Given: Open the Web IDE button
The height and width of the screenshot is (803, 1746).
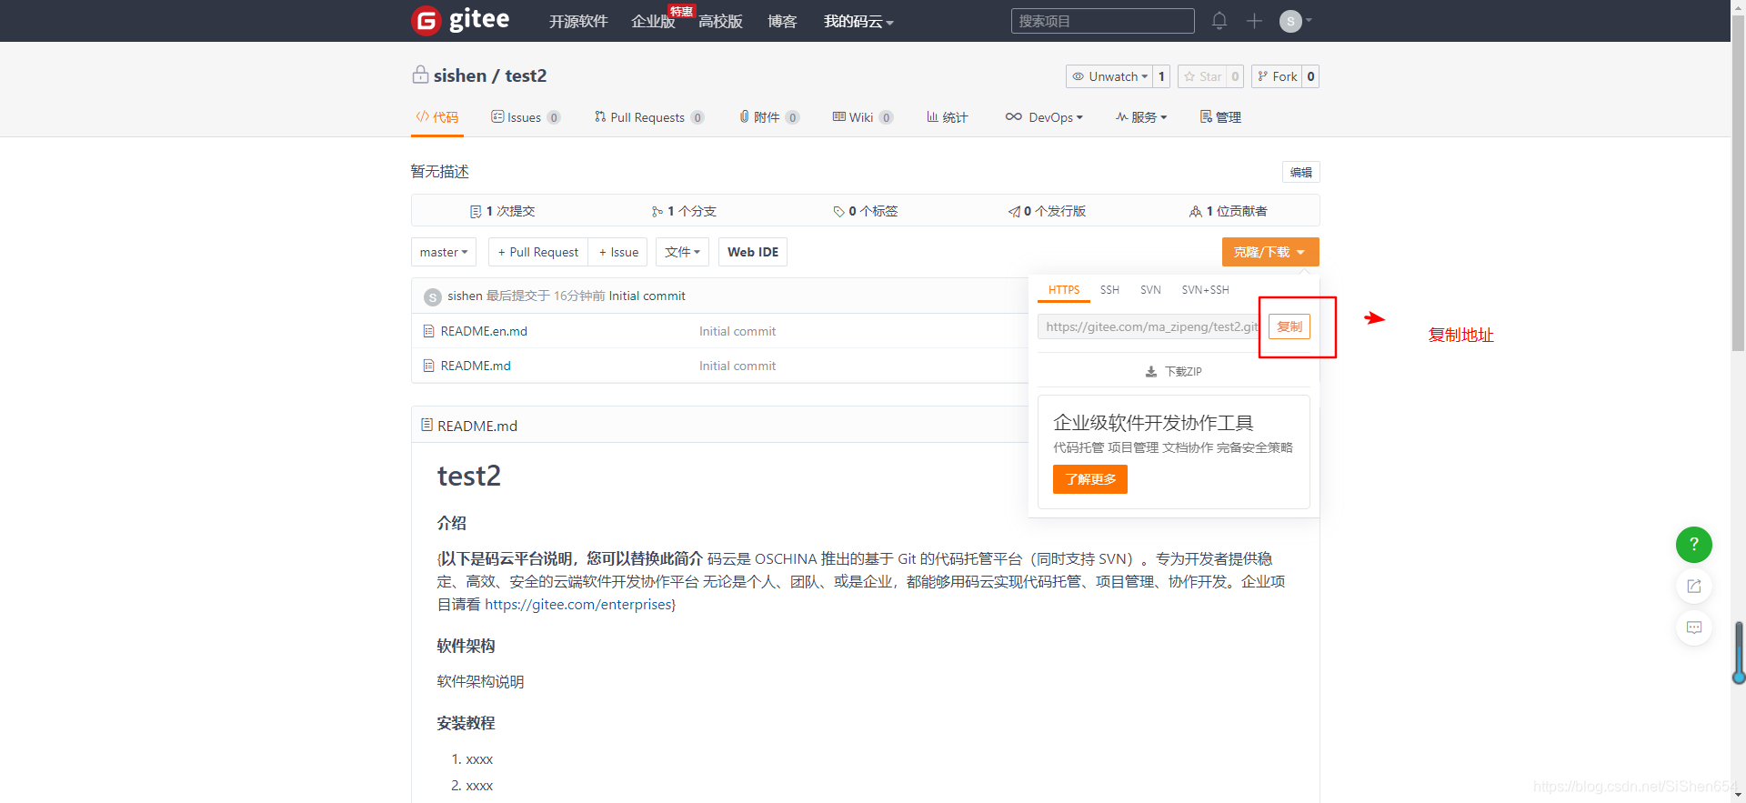Looking at the screenshot, I should 753,252.
